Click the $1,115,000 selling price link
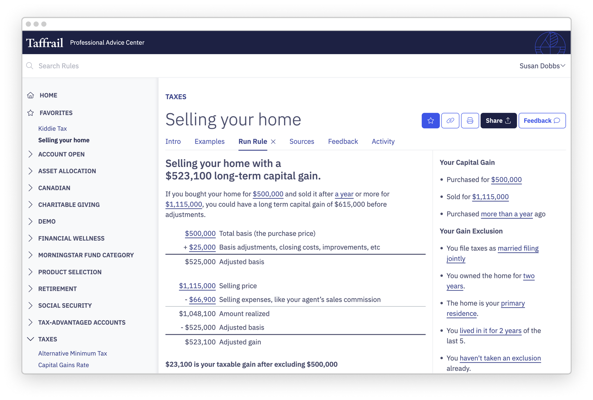 coord(197,286)
